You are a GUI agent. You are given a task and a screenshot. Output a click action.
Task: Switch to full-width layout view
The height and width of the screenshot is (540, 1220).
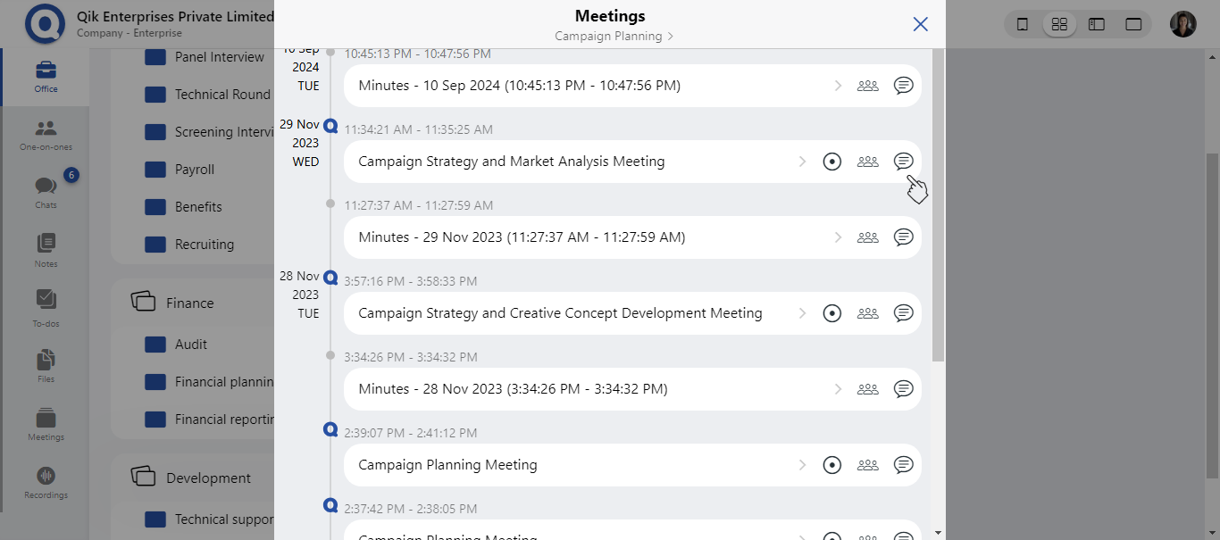(1134, 24)
